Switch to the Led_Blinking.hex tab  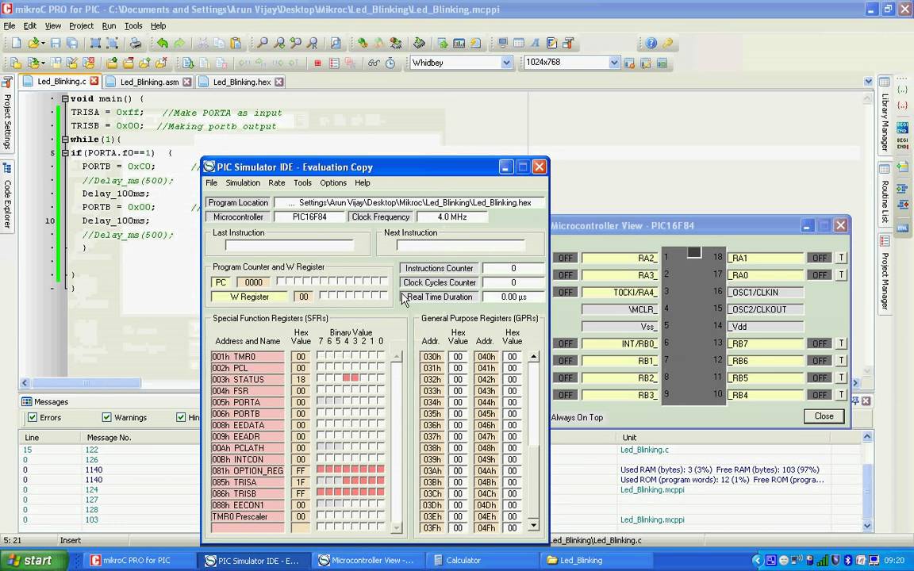click(241, 82)
